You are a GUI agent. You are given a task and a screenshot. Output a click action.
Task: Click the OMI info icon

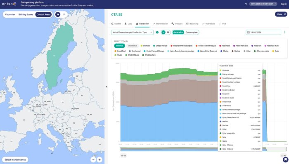(220, 24)
